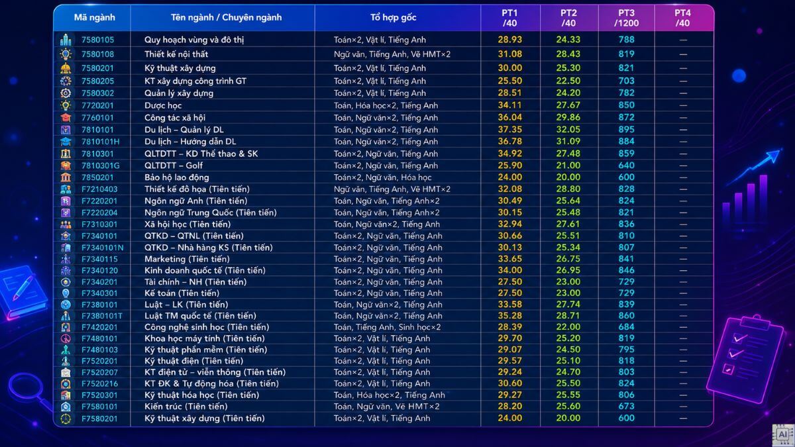Click the PT3 /1200 column header
795x447 pixels.
coord(626,18)
